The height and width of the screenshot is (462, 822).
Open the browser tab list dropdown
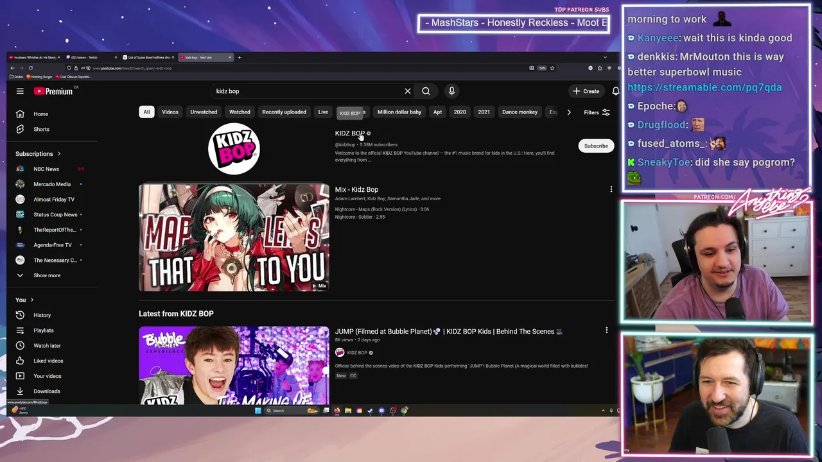[605, 57]
